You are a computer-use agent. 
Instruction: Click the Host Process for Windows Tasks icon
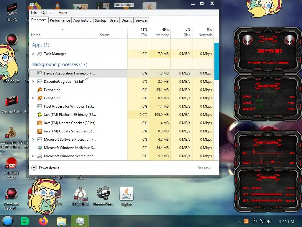(40, 106)
